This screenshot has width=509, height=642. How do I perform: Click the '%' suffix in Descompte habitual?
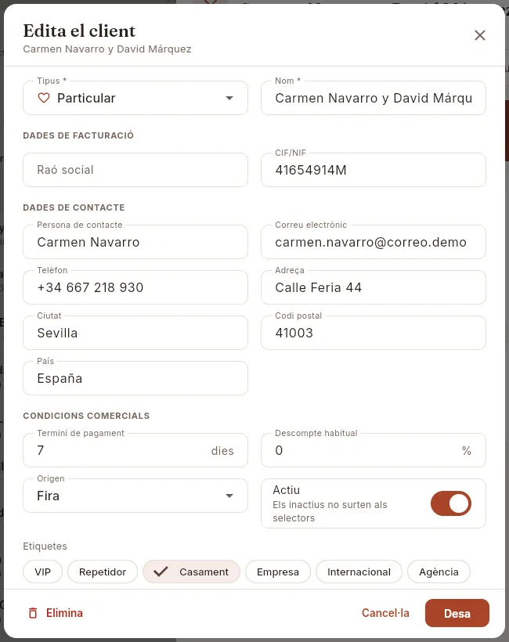tap(467, 451)
